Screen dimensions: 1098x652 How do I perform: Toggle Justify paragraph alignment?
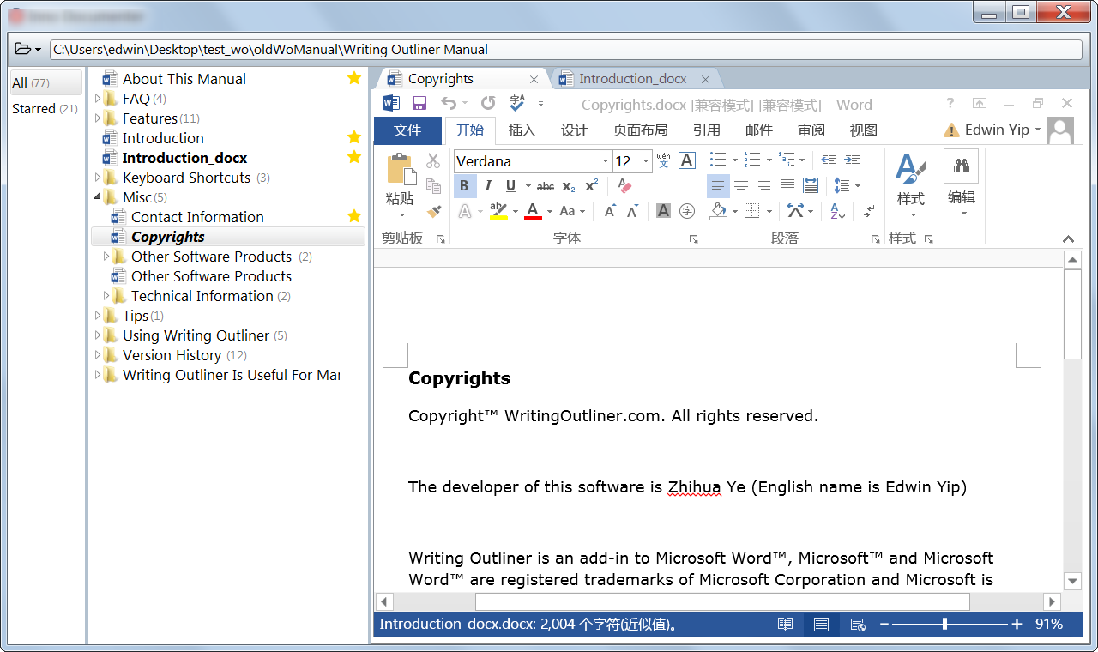point(787,185)
